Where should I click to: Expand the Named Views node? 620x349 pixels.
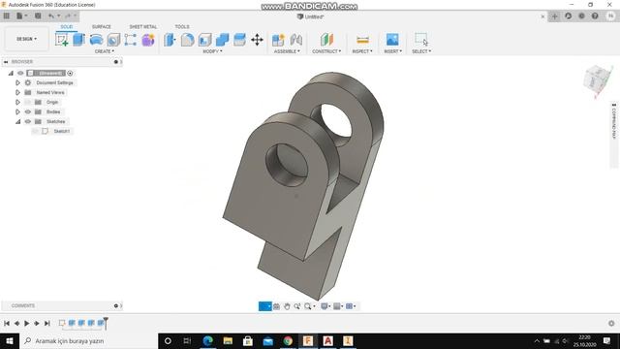[x=17, y=93]
